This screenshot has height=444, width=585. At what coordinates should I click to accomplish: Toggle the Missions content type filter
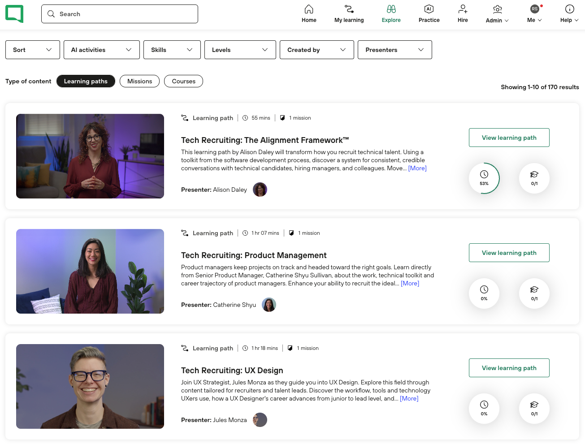(x=139, y=81)
